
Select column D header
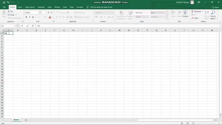point(36,30)
